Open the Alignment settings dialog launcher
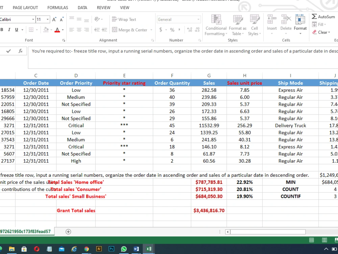 (x=153, y=40)
